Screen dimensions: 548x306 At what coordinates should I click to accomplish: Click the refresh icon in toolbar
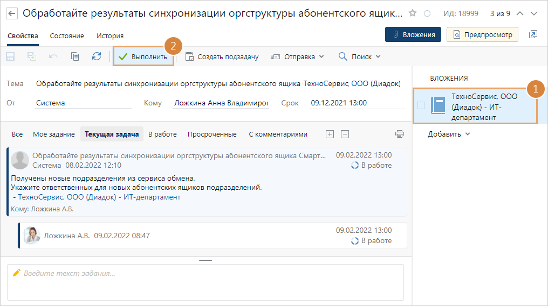coord(97,56)
